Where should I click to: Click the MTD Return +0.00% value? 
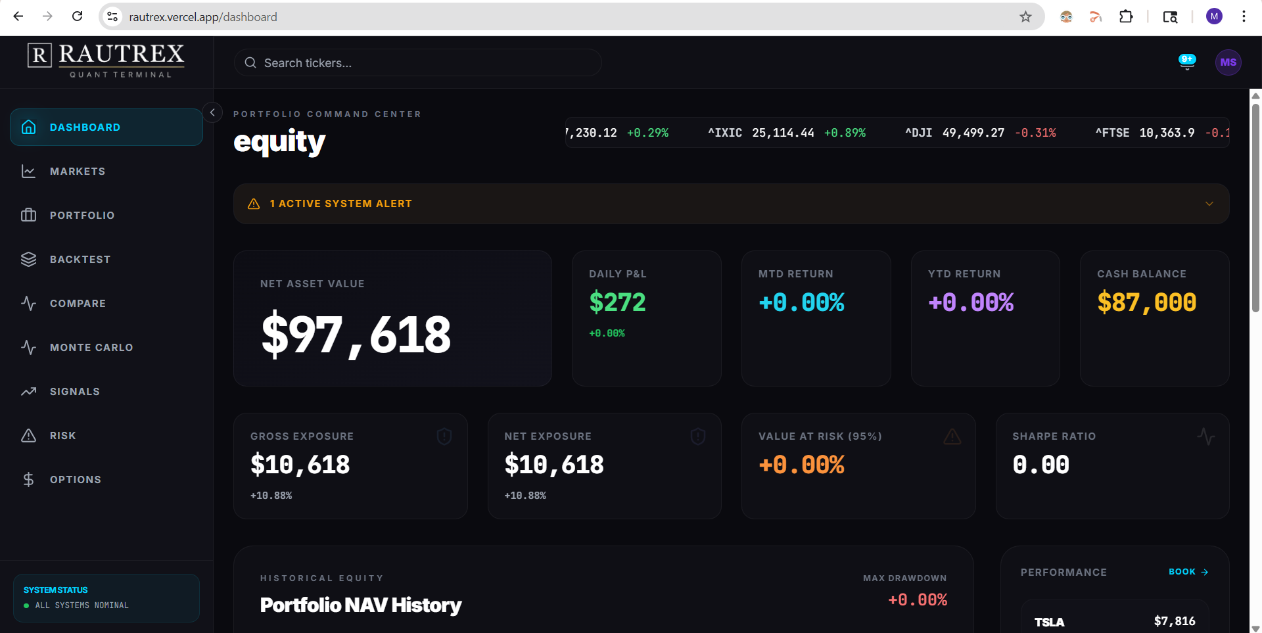coord(801,302)
